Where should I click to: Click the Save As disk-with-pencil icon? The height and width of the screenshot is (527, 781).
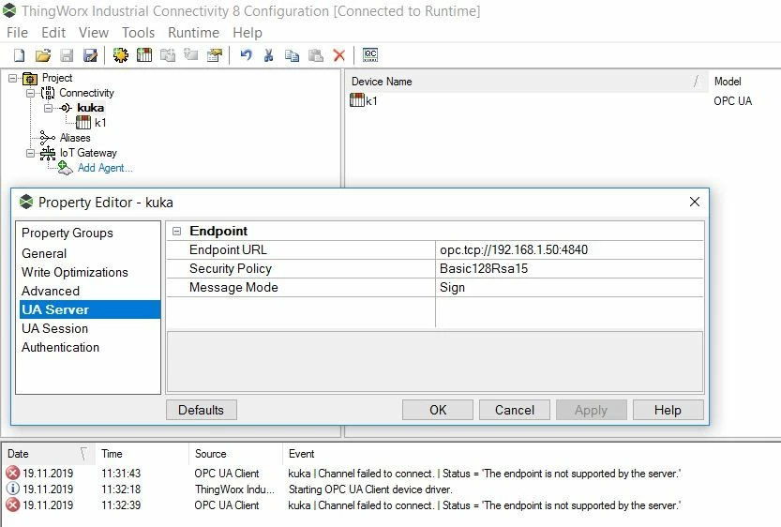(90, 54)
